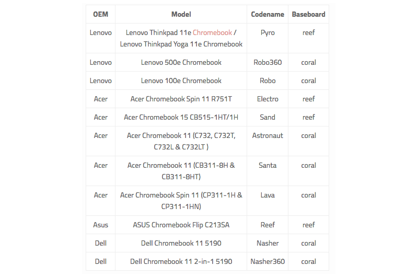Click the Lava codename cell

click(268, 201)
